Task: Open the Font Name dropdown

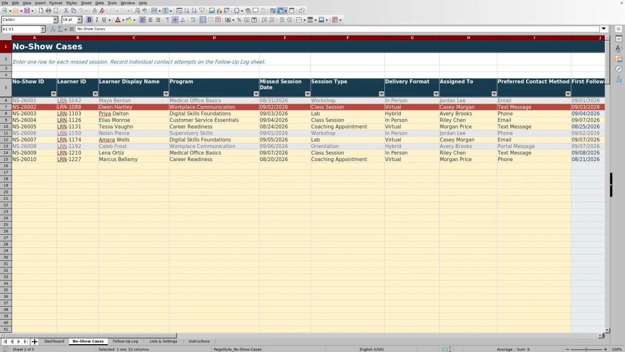Action: tap(56, 20)
